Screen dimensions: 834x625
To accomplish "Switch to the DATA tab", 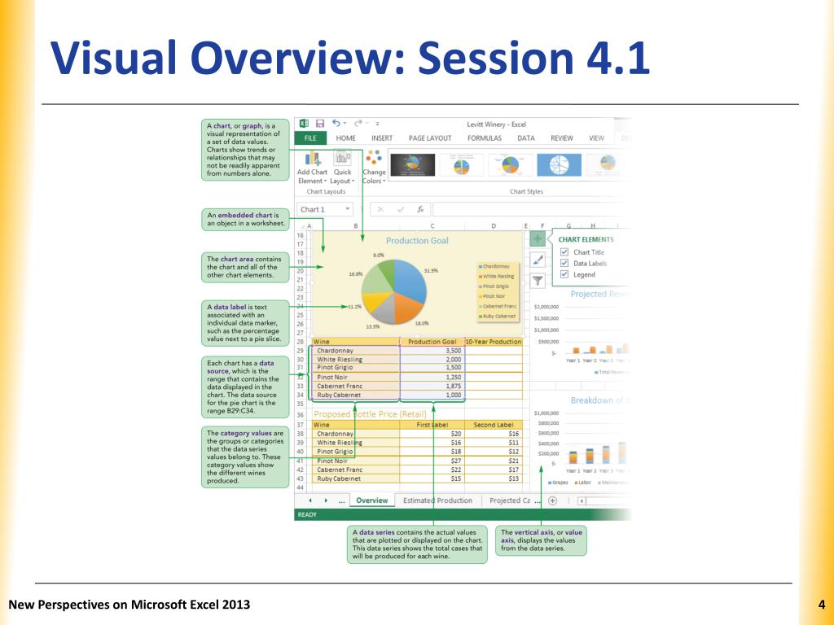I will [526, 138].
